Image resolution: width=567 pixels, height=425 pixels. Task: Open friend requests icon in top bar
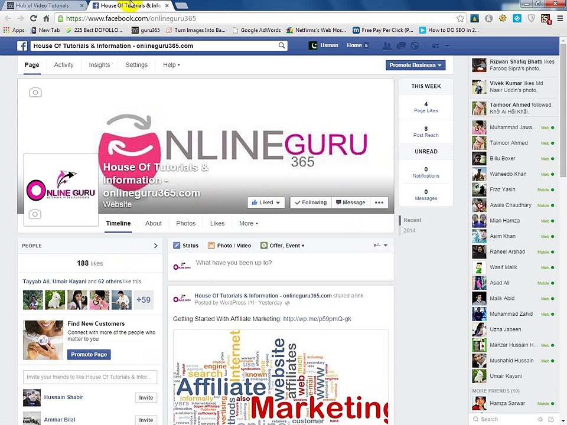tap(386, 45)
